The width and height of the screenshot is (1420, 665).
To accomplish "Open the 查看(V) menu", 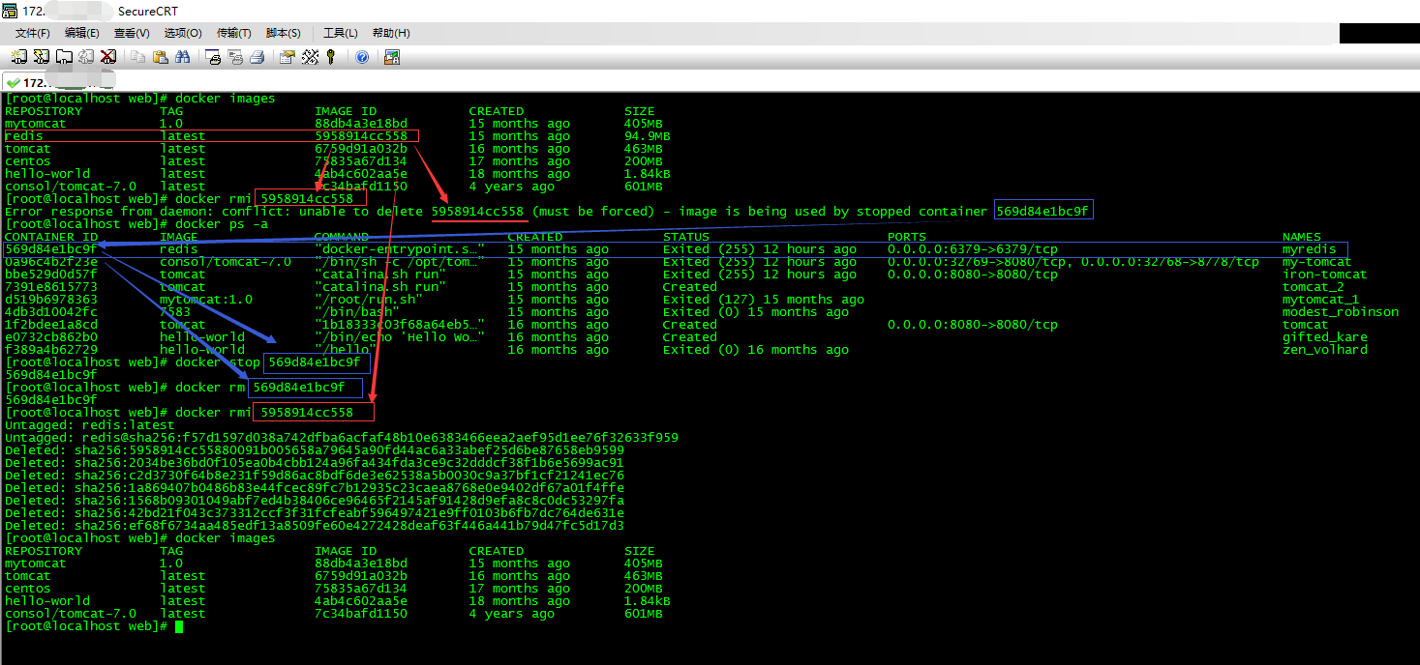I will coord(132,33).
